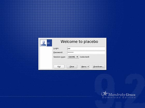145x108 pixels.
Task: Click the Password label
Action: click(x=58, y=52)
